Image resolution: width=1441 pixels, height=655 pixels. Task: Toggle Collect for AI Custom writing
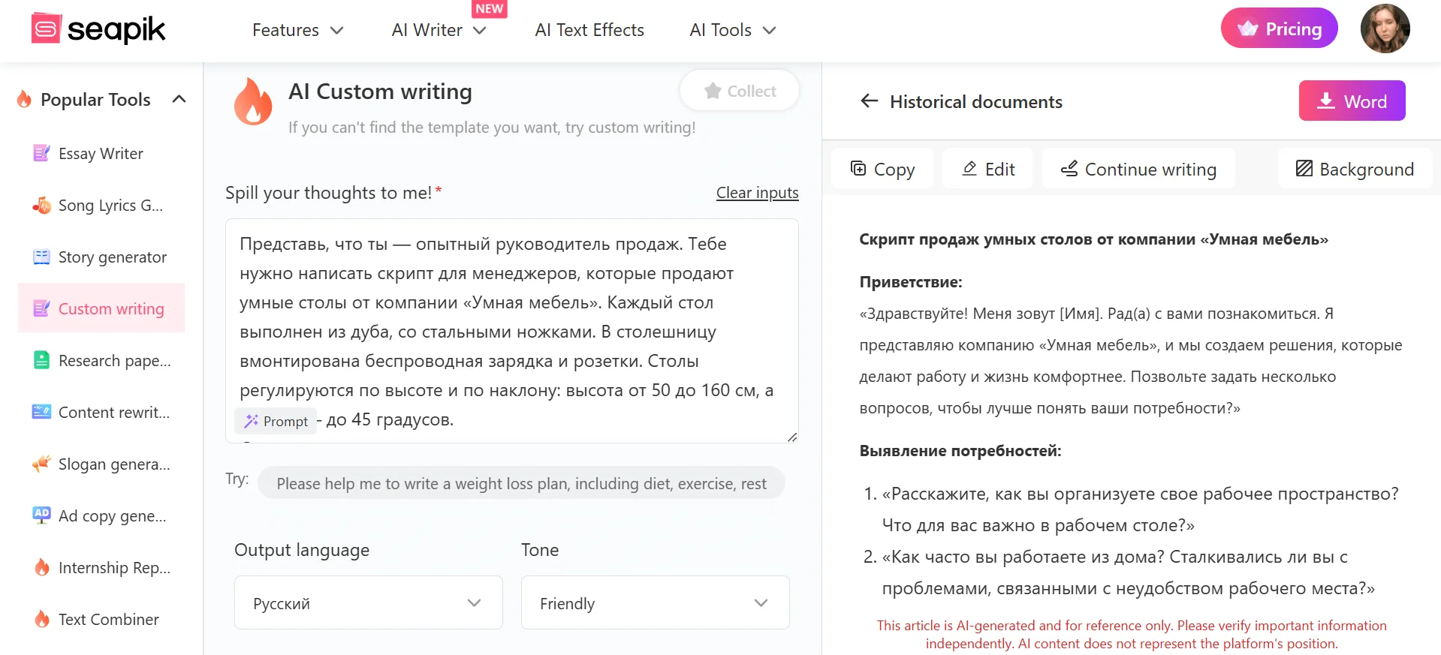[739, 90]
